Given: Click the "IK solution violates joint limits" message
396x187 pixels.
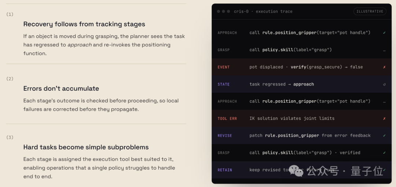Looking at the screenshot, I should (292, 119).
